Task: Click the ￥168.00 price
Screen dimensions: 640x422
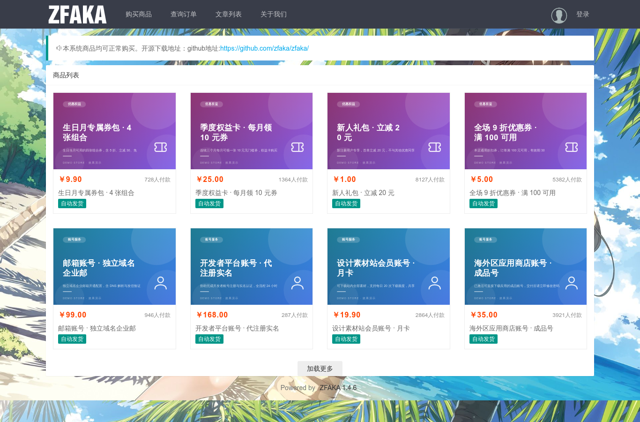Action: pos(212,315)
